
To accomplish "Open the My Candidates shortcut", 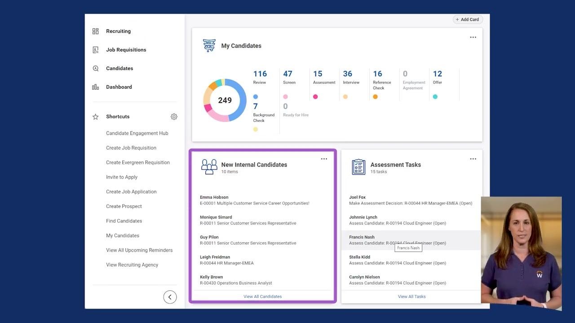I will pyautogui.click(x=123, y=236).
